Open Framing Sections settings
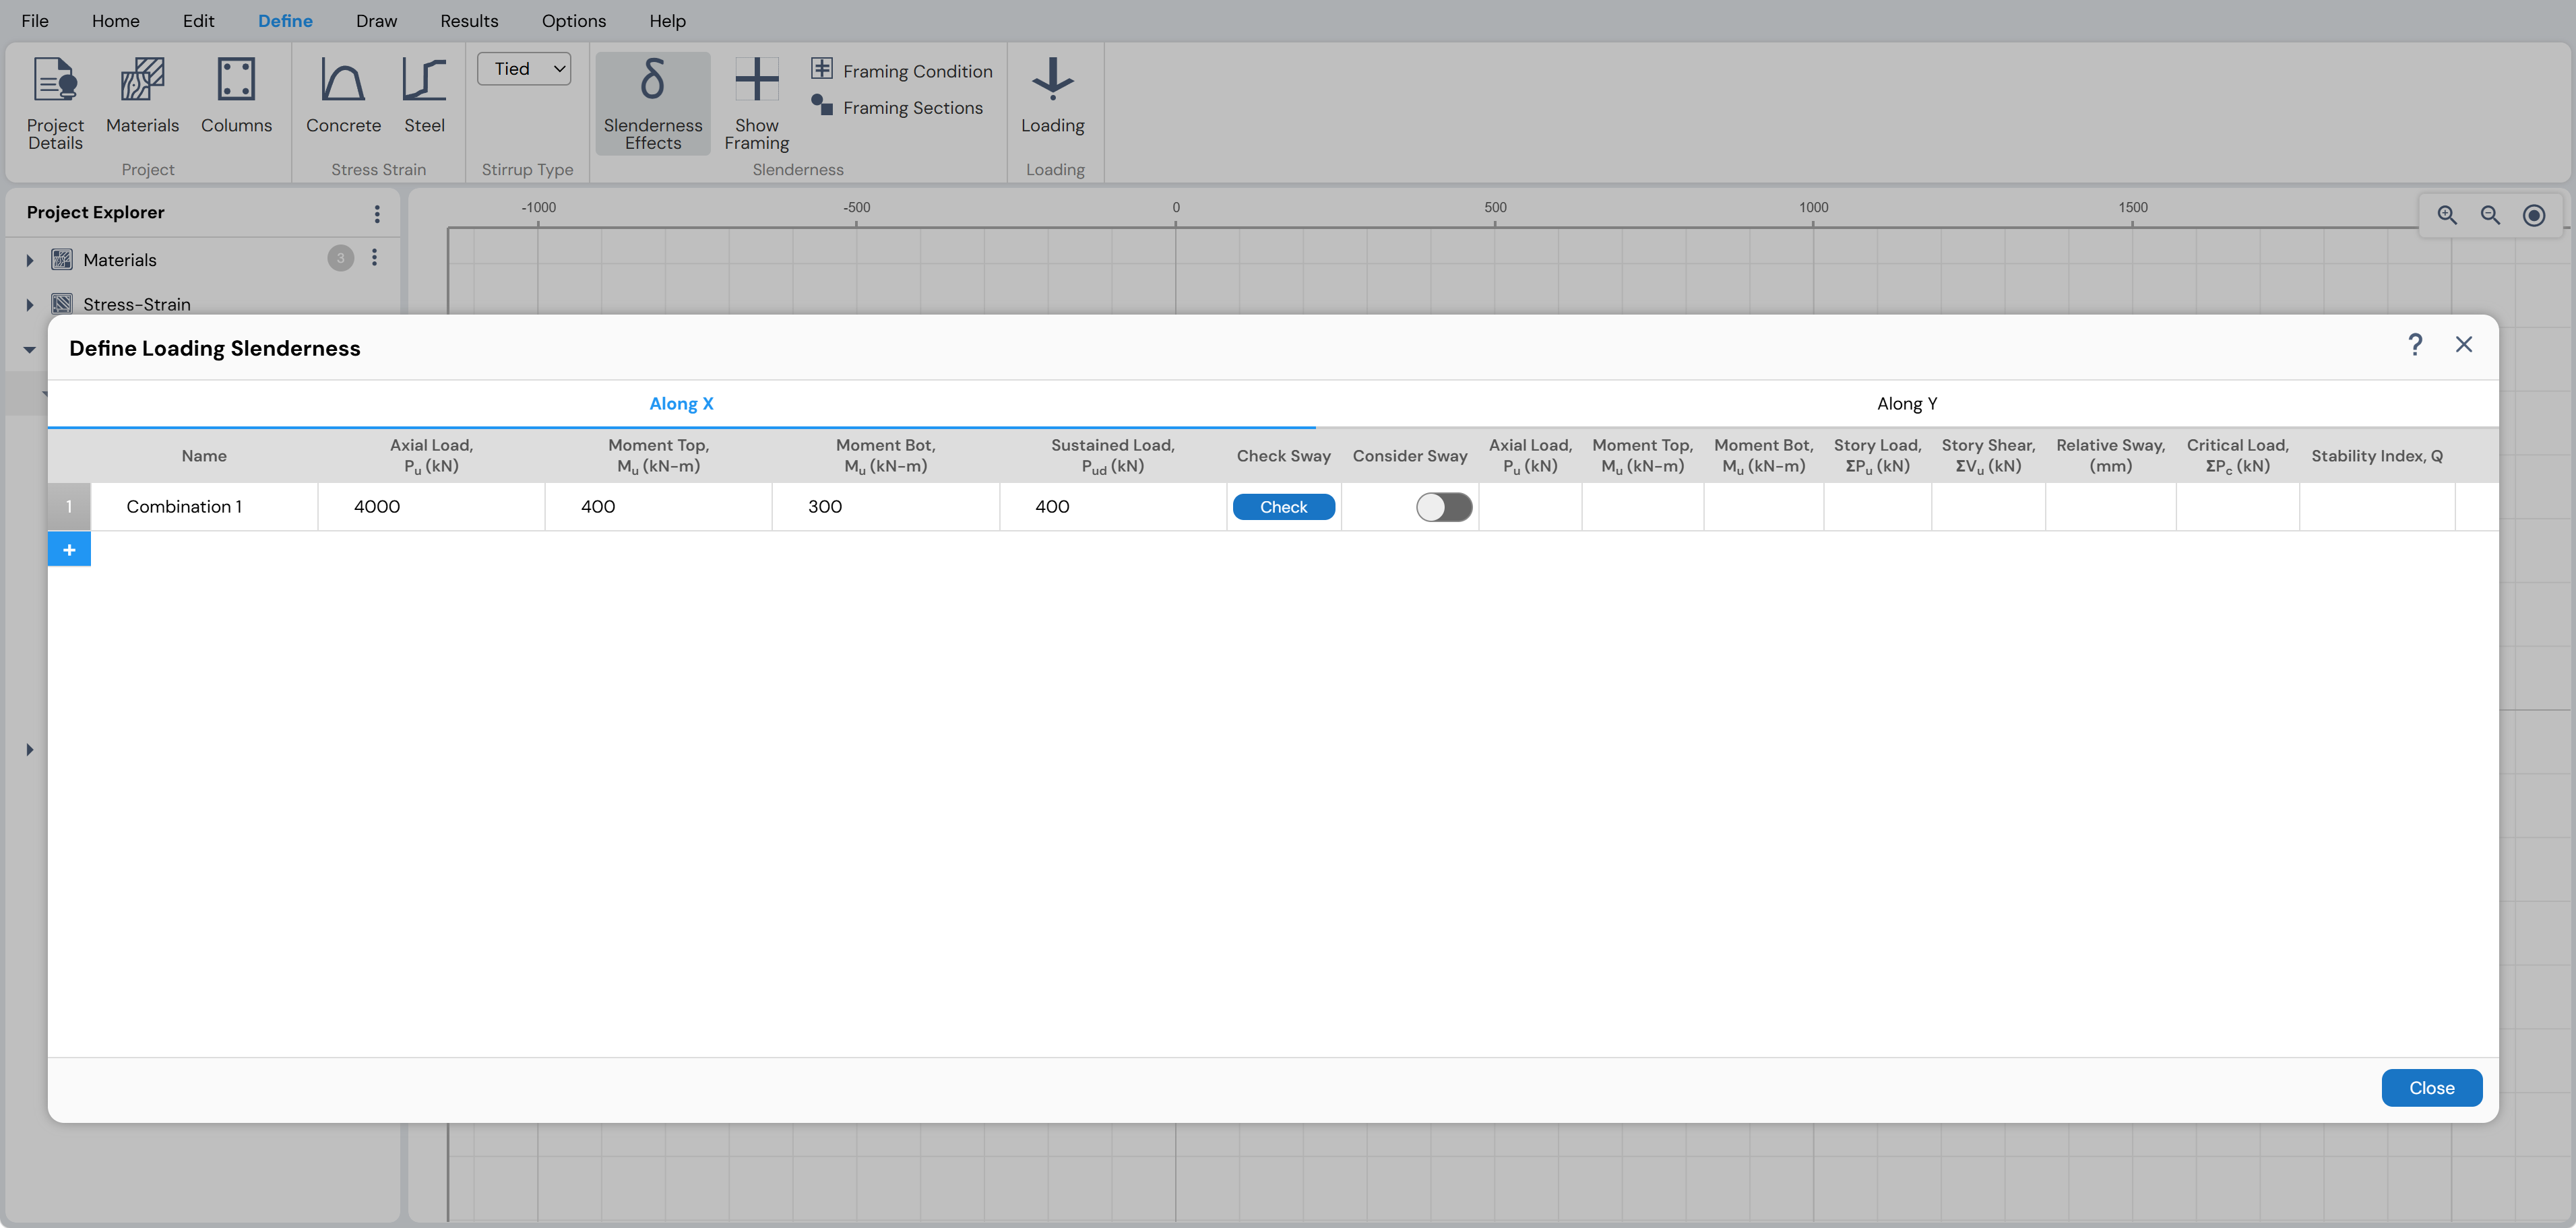 (897, 106)
